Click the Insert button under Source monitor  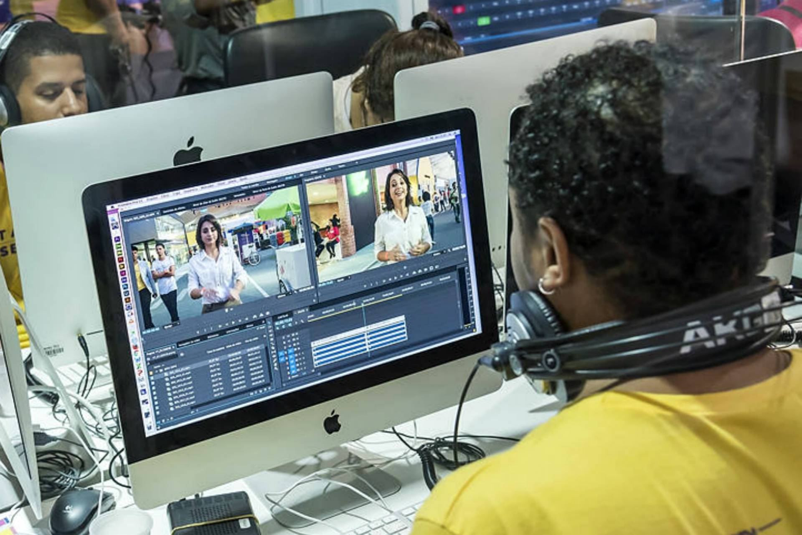click(x=254, y=316)
